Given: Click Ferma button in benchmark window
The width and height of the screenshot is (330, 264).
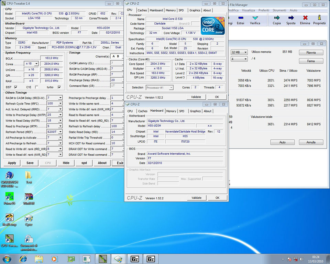Looking at the screenshot, I should [311, 61].
